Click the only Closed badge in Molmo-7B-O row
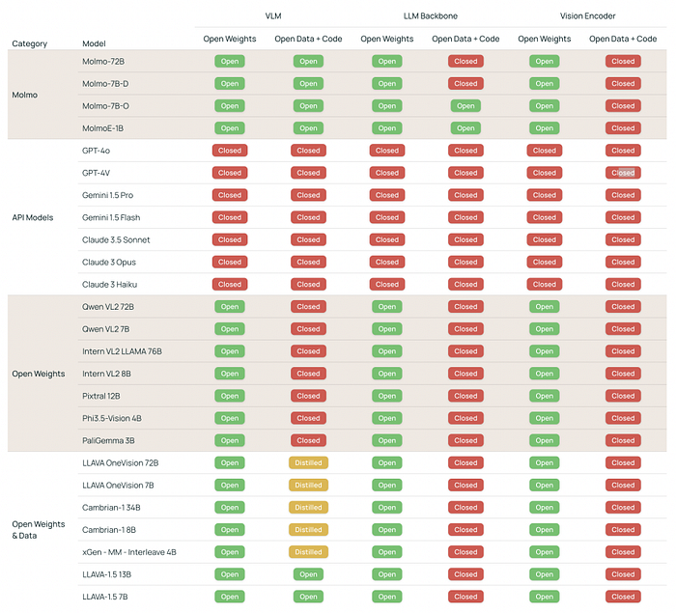Image resolution: width=676 pixels, height=613 pixels. (623, 106)
